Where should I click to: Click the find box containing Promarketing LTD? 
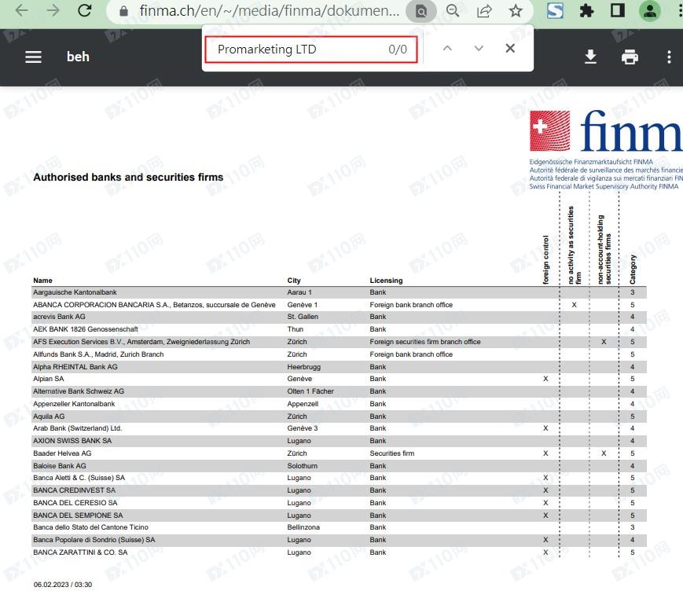tap(311, 50)
